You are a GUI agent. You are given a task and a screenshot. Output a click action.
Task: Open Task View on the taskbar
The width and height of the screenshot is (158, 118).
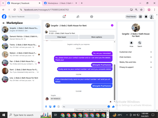55,115
